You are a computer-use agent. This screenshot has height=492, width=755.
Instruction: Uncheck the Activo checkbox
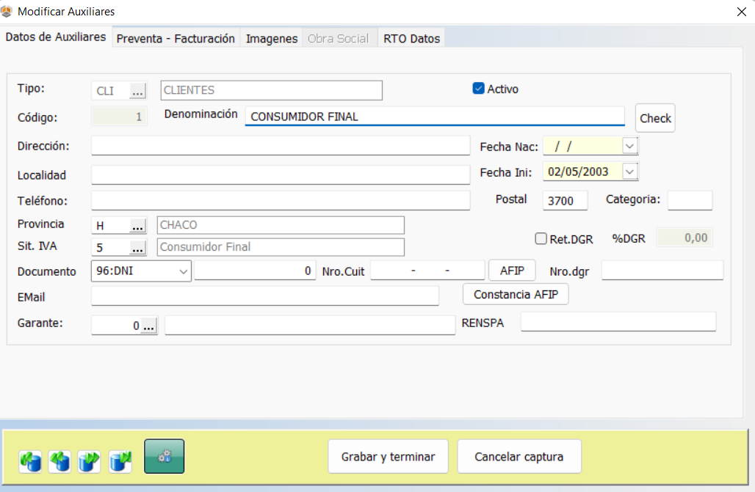(479, 89)
